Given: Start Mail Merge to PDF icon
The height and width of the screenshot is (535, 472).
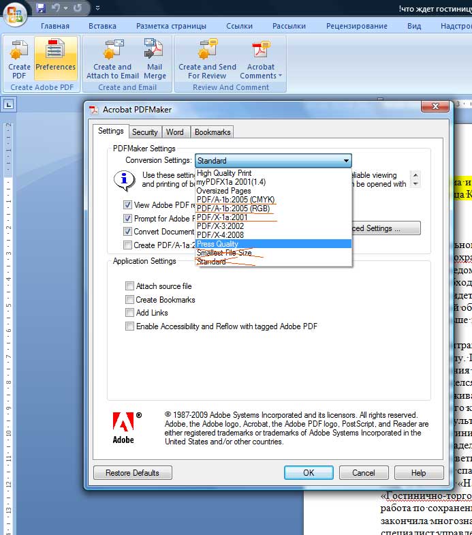Looking at the screenshot, I should pyautogui.click(x=155, y=59).
